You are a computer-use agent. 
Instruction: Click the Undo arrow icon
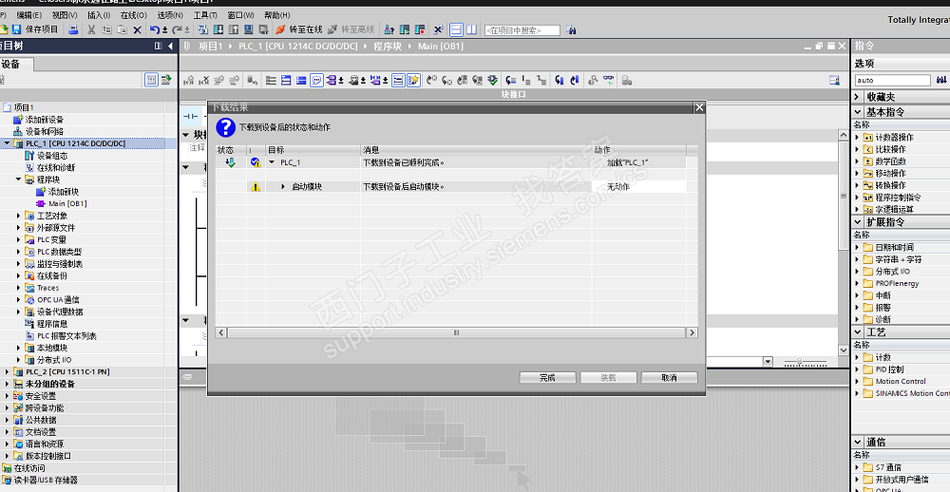pyautogui.click(x=155, y=29)
